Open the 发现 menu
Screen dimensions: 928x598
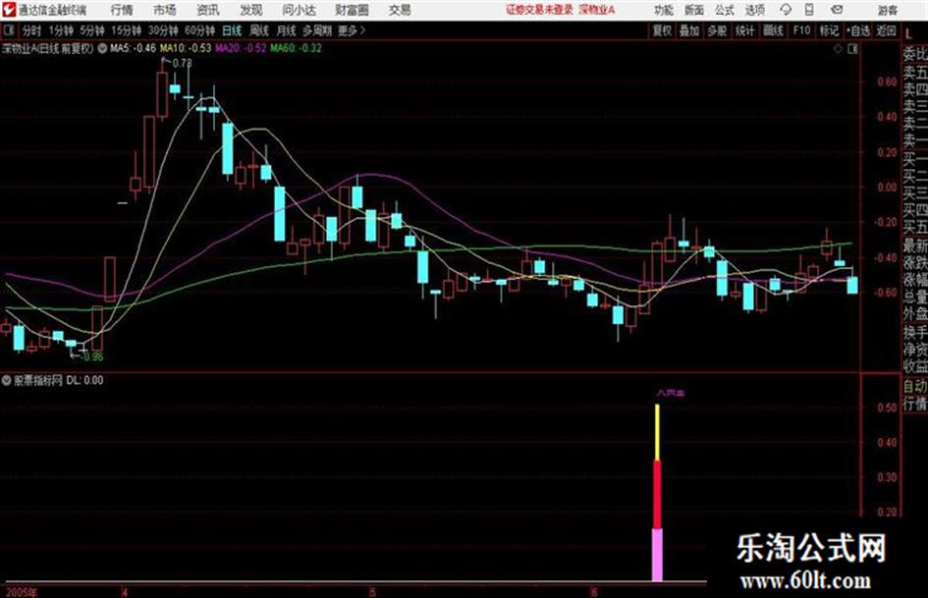251,10
